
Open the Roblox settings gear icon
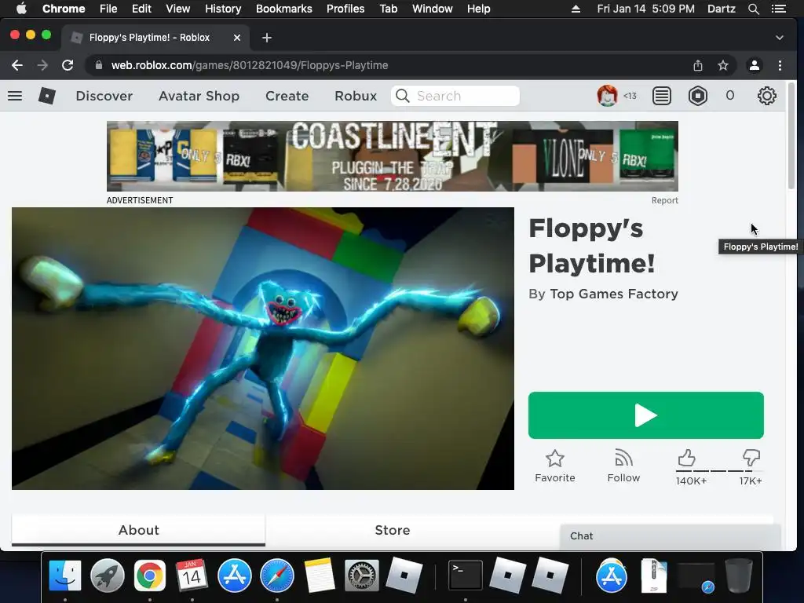click(x=766, y=96)
